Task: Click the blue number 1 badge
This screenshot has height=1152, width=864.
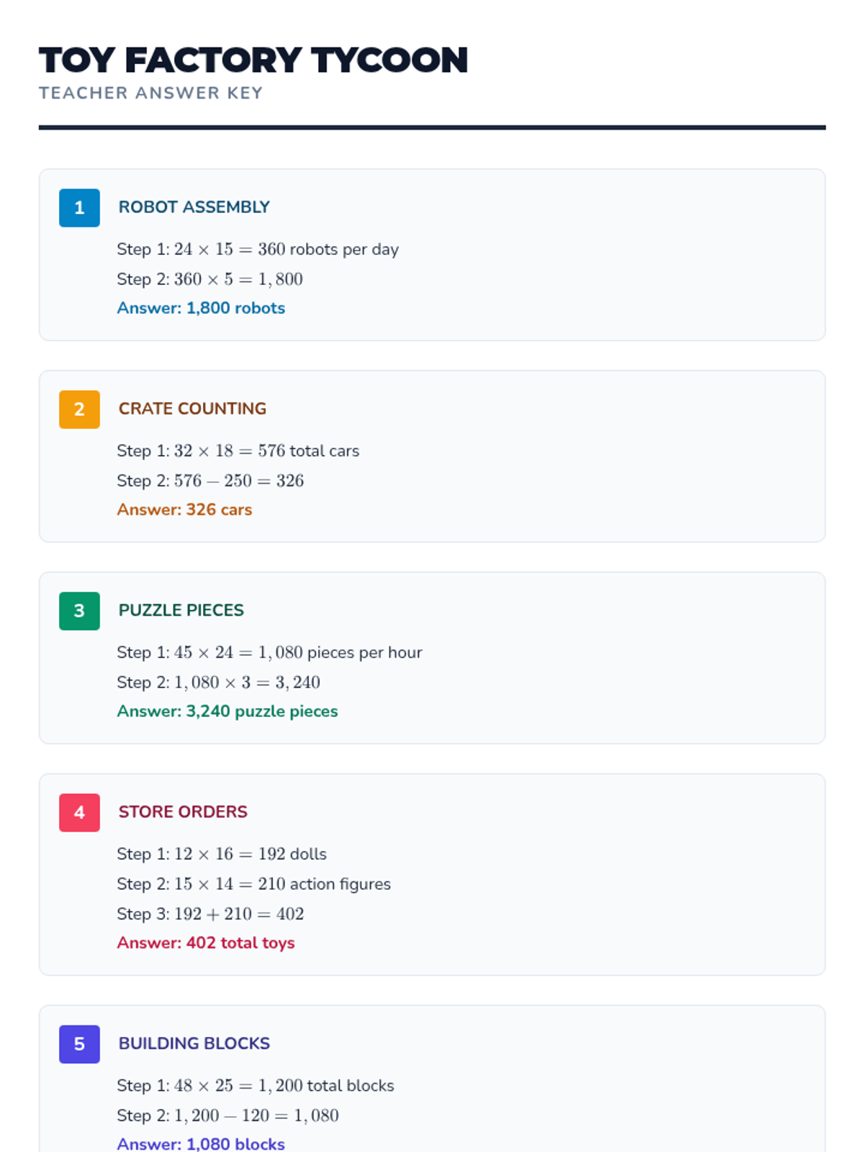Action: [x=79, y=208]
